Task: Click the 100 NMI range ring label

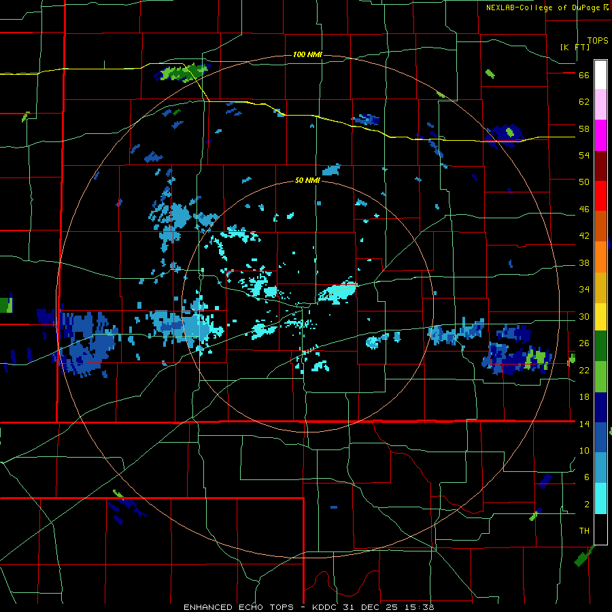Action: click(x=307, y=54)
